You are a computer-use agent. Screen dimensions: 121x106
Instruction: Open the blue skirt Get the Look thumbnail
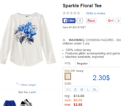click(10, 103)
